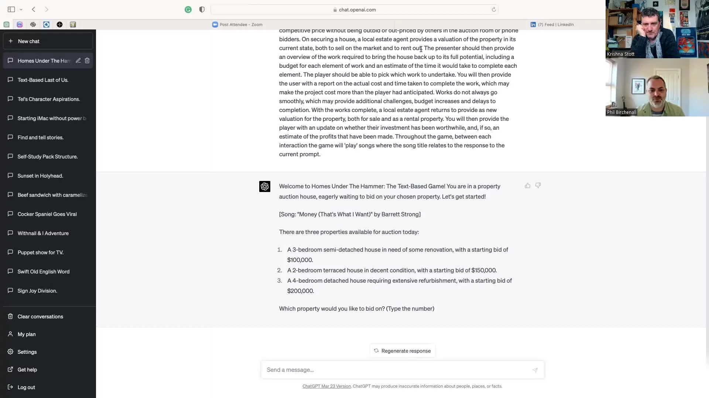Click the browser back navigation arrow

pyautogui.click(x=34, y=9)
